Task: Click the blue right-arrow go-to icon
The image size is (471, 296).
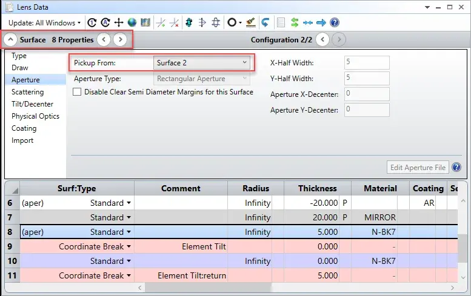Action: [x=321, y=22]
